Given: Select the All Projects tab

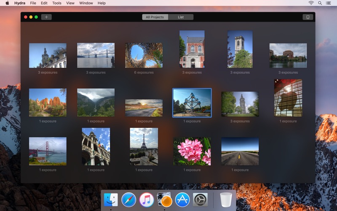Looking at the screenshot, I should (x=155, y=17).
